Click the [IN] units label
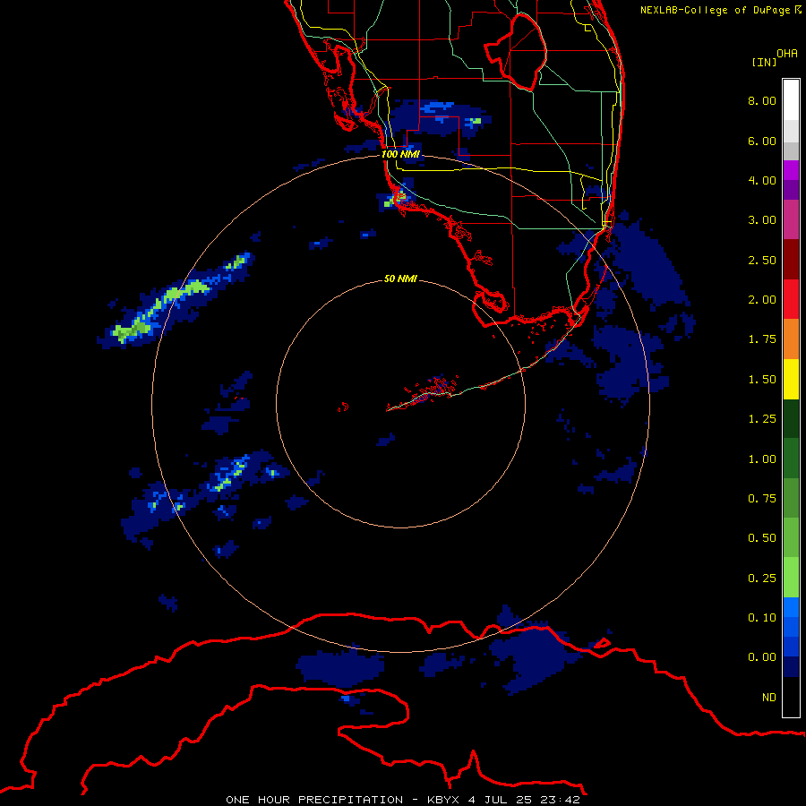 [x=764, y=62]
